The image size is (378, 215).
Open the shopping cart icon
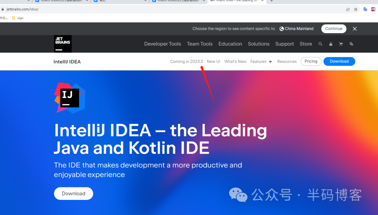point(341,44)
